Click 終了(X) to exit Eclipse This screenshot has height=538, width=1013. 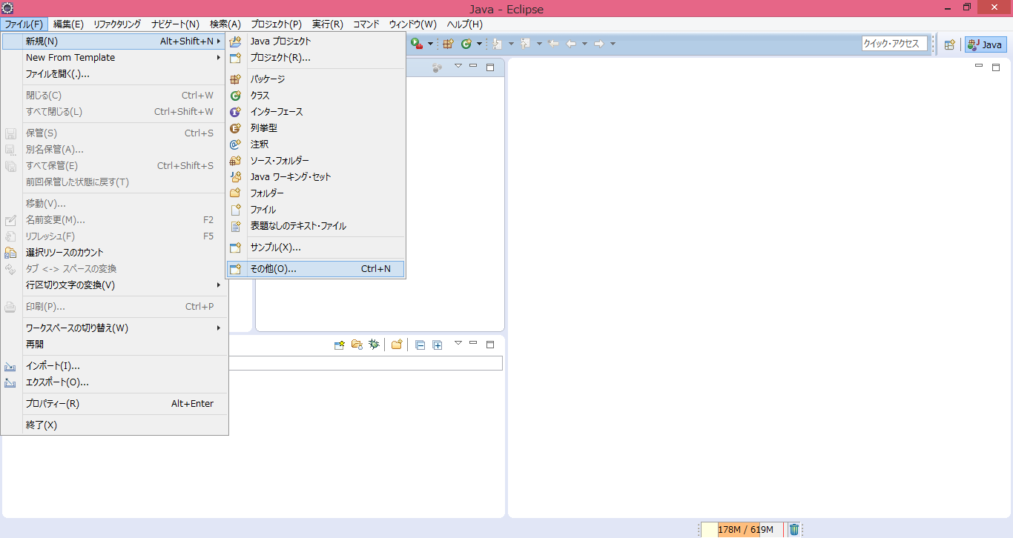[x=115, y=425]
